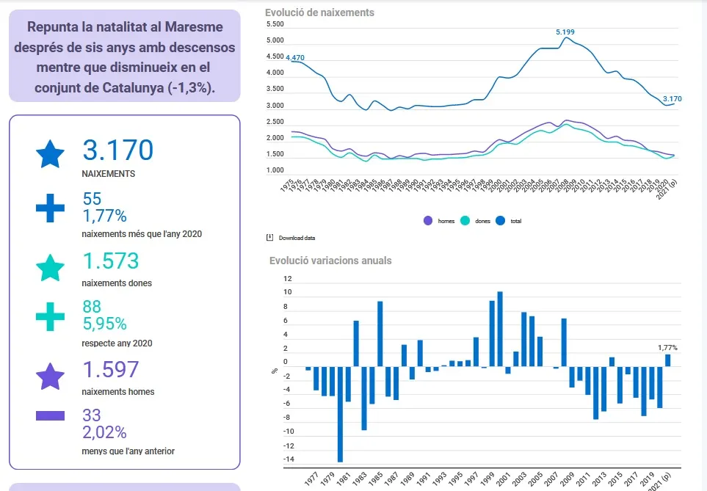Image resolution: width=707 pixels, height=491 pixels.
Task: Click the teal dones legend dot
Action: point(465,221)
